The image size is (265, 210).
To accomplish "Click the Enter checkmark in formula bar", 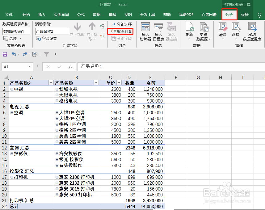I will (59, 67).
